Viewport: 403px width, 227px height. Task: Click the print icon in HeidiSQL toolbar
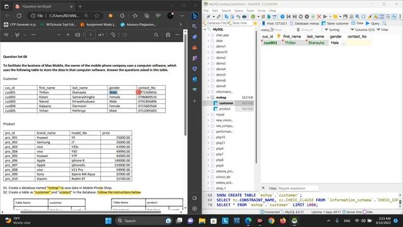click(244, 16)
